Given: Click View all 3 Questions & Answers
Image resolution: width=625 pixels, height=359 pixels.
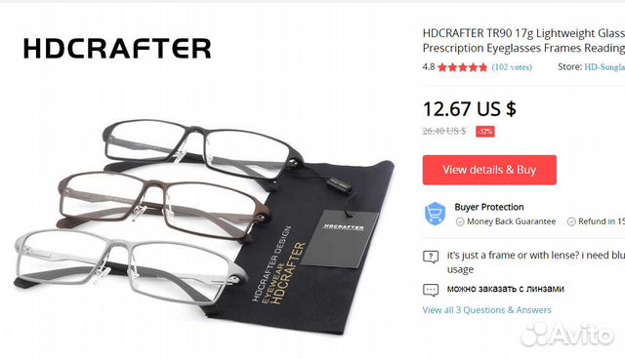Looking at the screenshot, I should 486,310.
